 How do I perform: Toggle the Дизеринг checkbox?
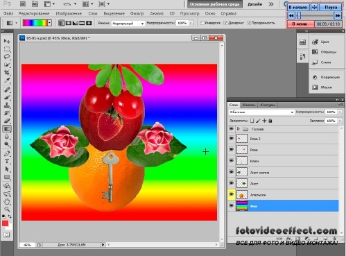225,23
